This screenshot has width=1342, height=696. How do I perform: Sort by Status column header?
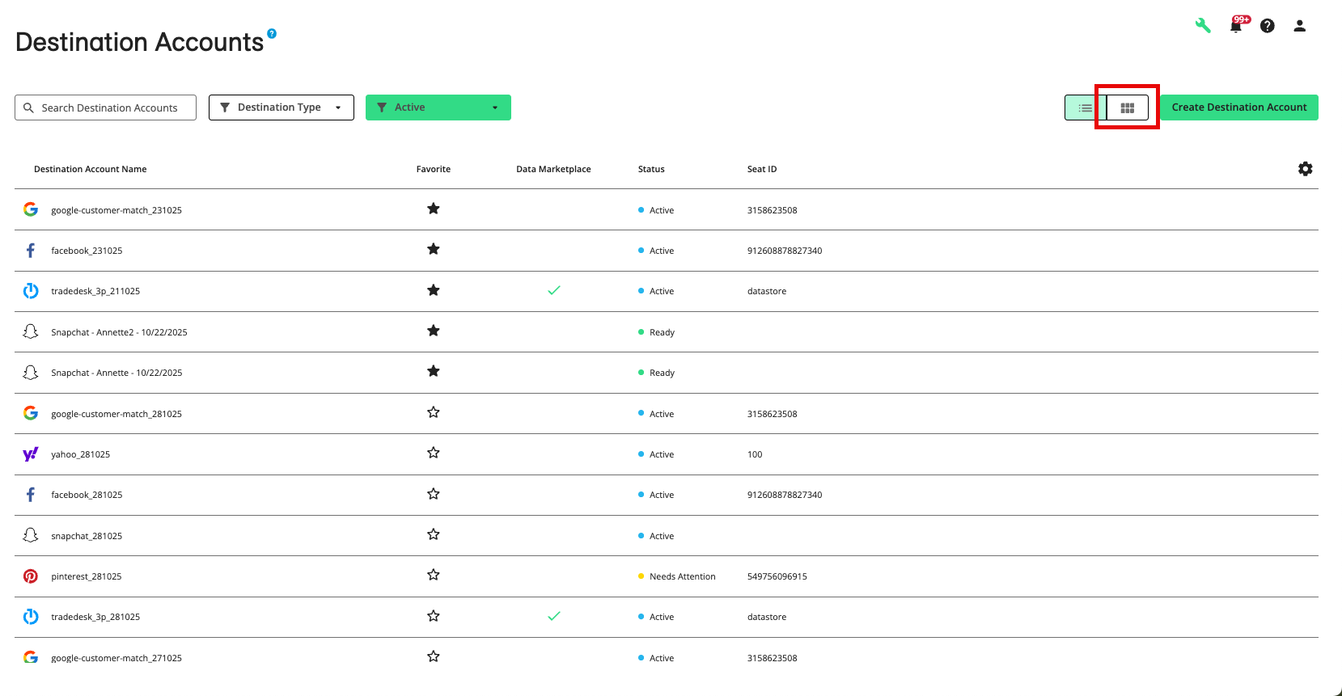[x=650, y=169]
